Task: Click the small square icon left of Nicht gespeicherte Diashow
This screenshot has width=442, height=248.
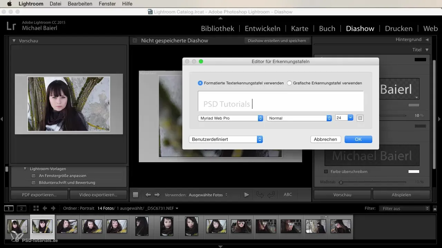Action: coord(135,41)
